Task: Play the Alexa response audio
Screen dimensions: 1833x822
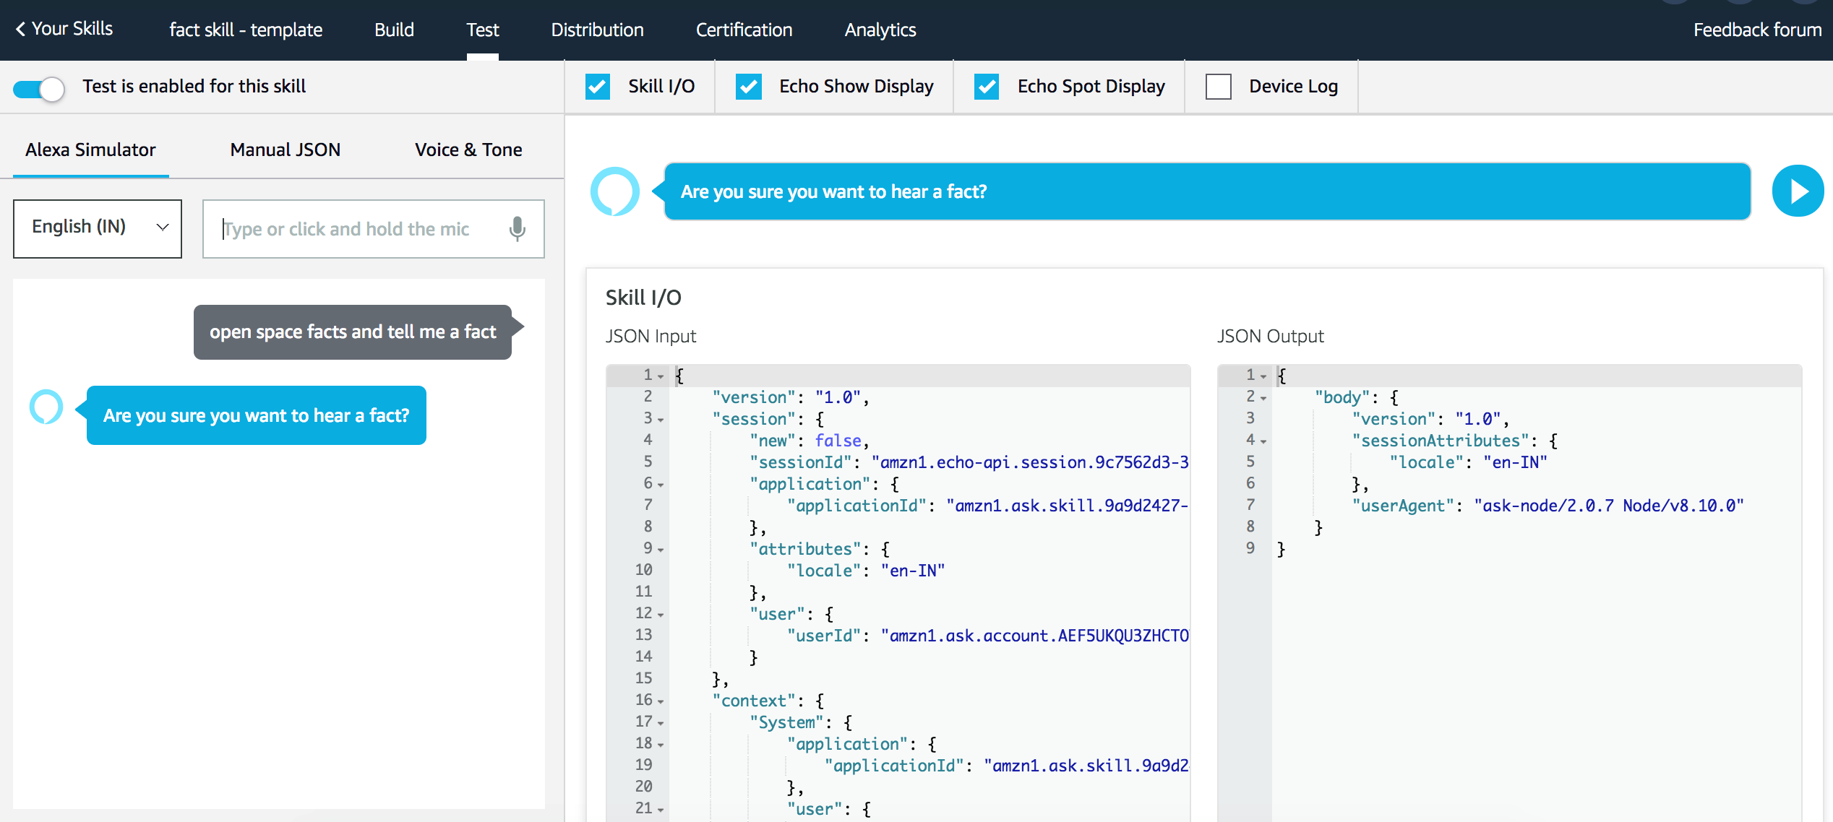Action: (x=1798, y=191)
